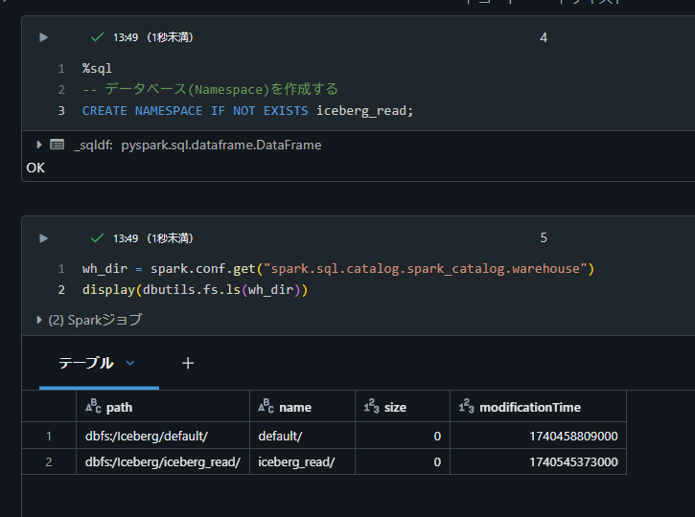Click the green success checkmark of cell 5
The width and height of the screenshot is (695, 517).
click(x=97, y=238)
